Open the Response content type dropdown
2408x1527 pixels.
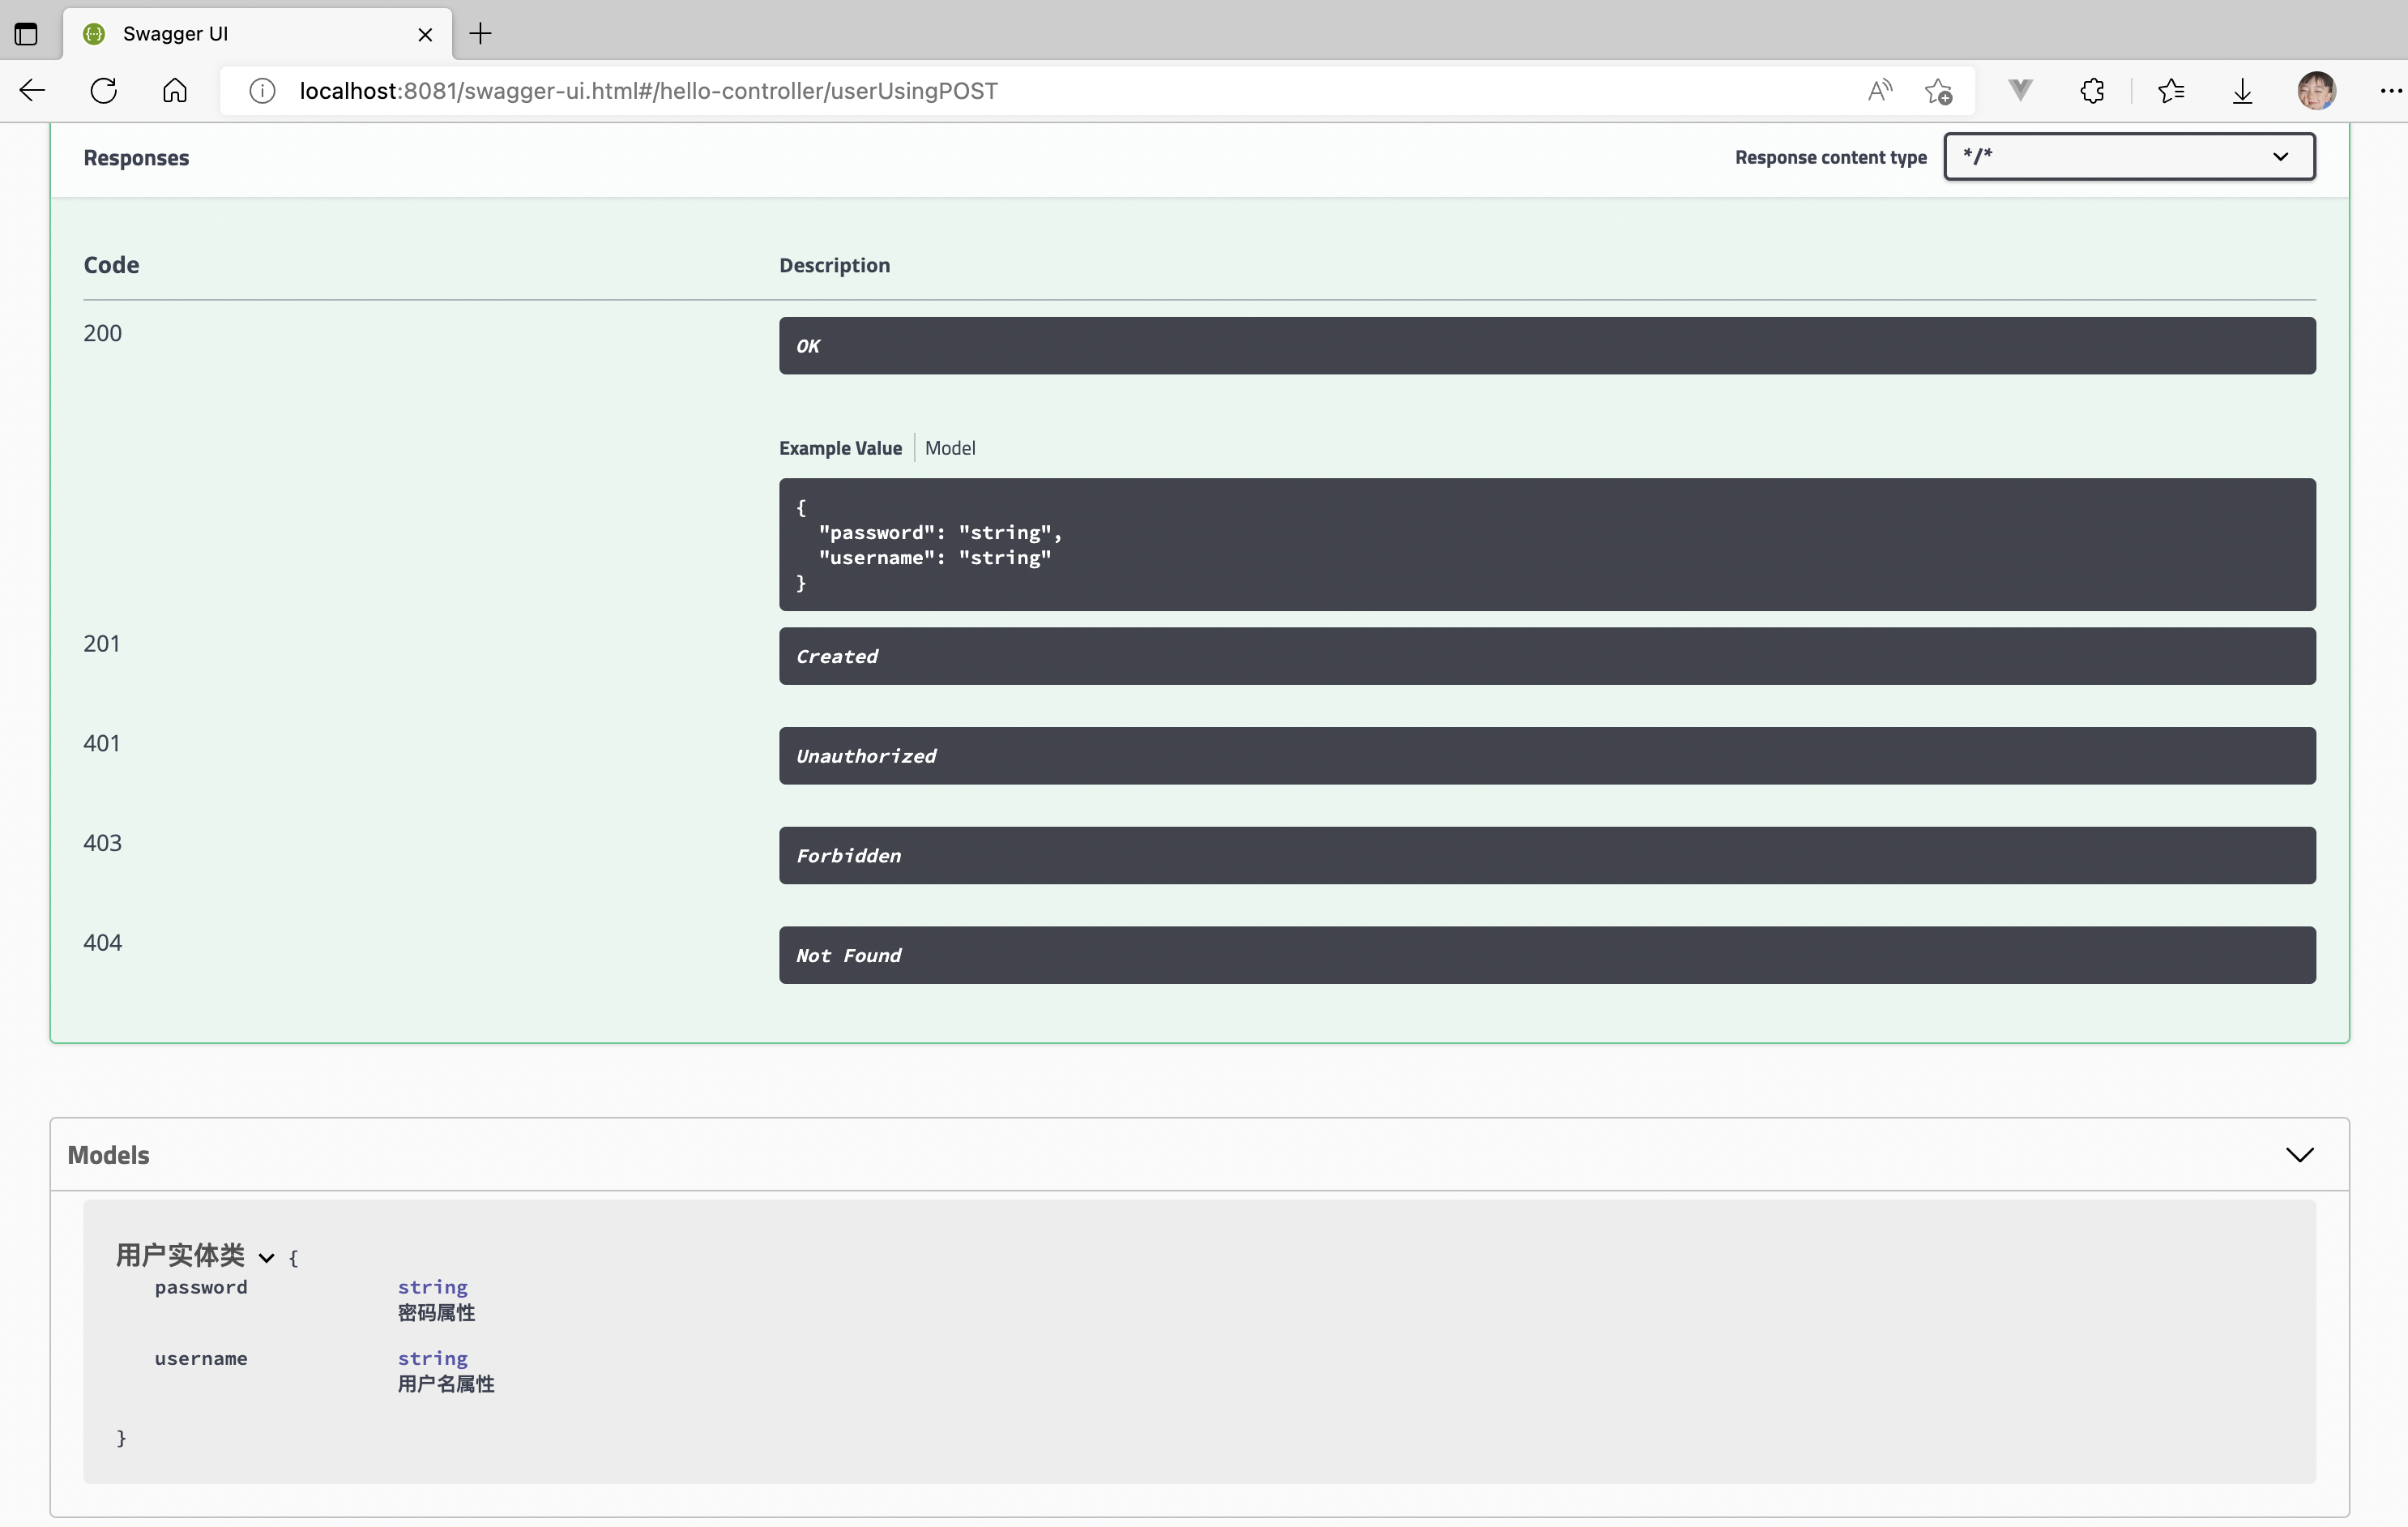(x=2128, y=156)
